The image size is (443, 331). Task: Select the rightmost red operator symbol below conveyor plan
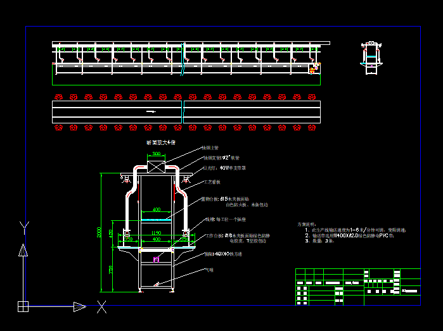pyautogui.click(x=312, y=128)
